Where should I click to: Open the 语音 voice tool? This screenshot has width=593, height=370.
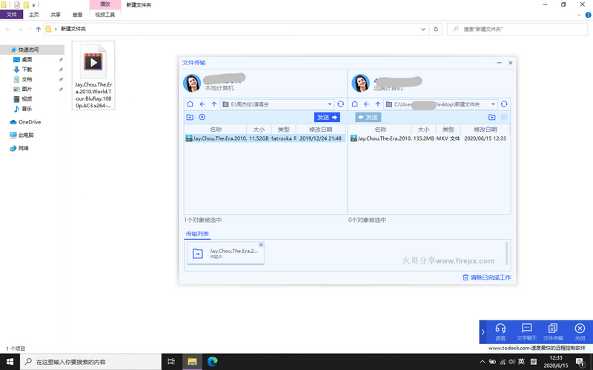pyautogui.click(x=500, y=332)
